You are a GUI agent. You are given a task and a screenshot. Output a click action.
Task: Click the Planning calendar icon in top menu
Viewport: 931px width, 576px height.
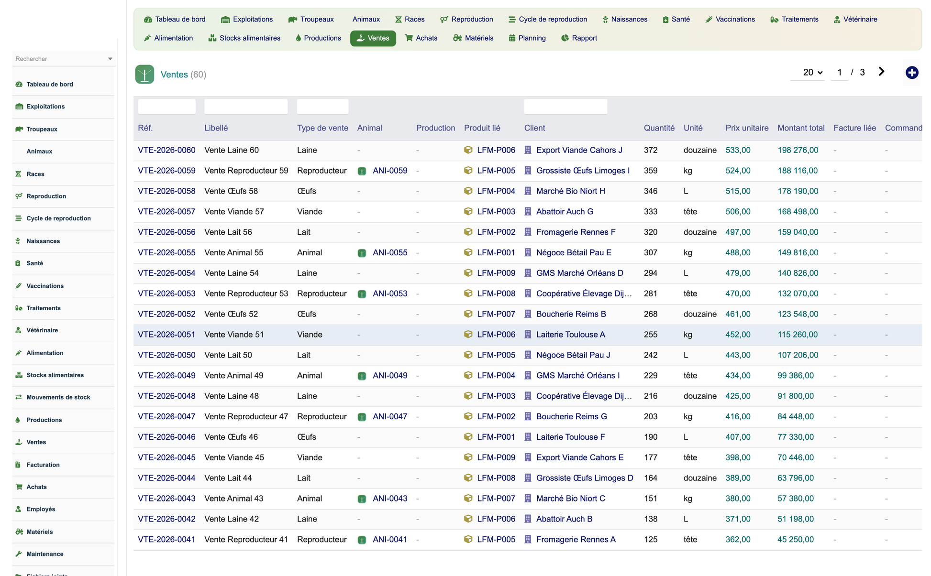[512, 38]
